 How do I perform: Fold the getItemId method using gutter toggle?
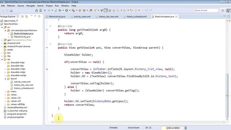point(50,26)
